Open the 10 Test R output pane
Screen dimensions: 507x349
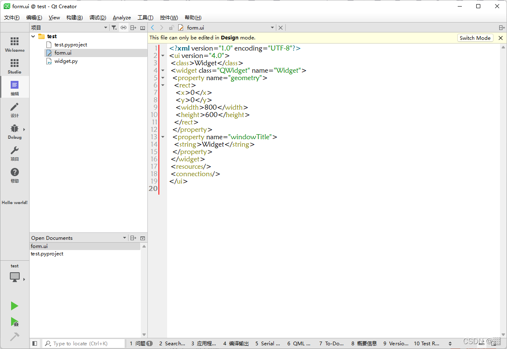click(x=427, y=343)
